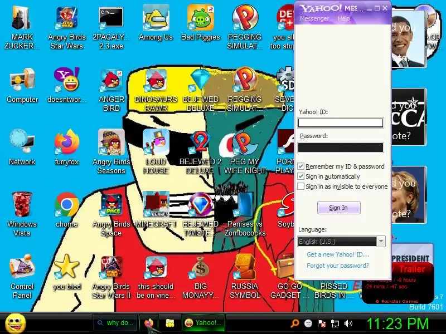446x334 pixels.
Task: Open the smiley face Start button
Action: [16, 323]
